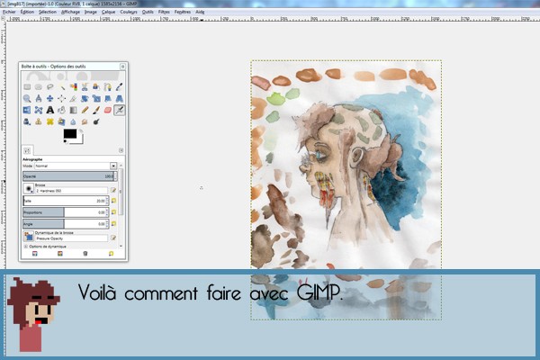Select the Alignment tool
Viewport: 540px width, 360px height.
(x=61, y=99)
